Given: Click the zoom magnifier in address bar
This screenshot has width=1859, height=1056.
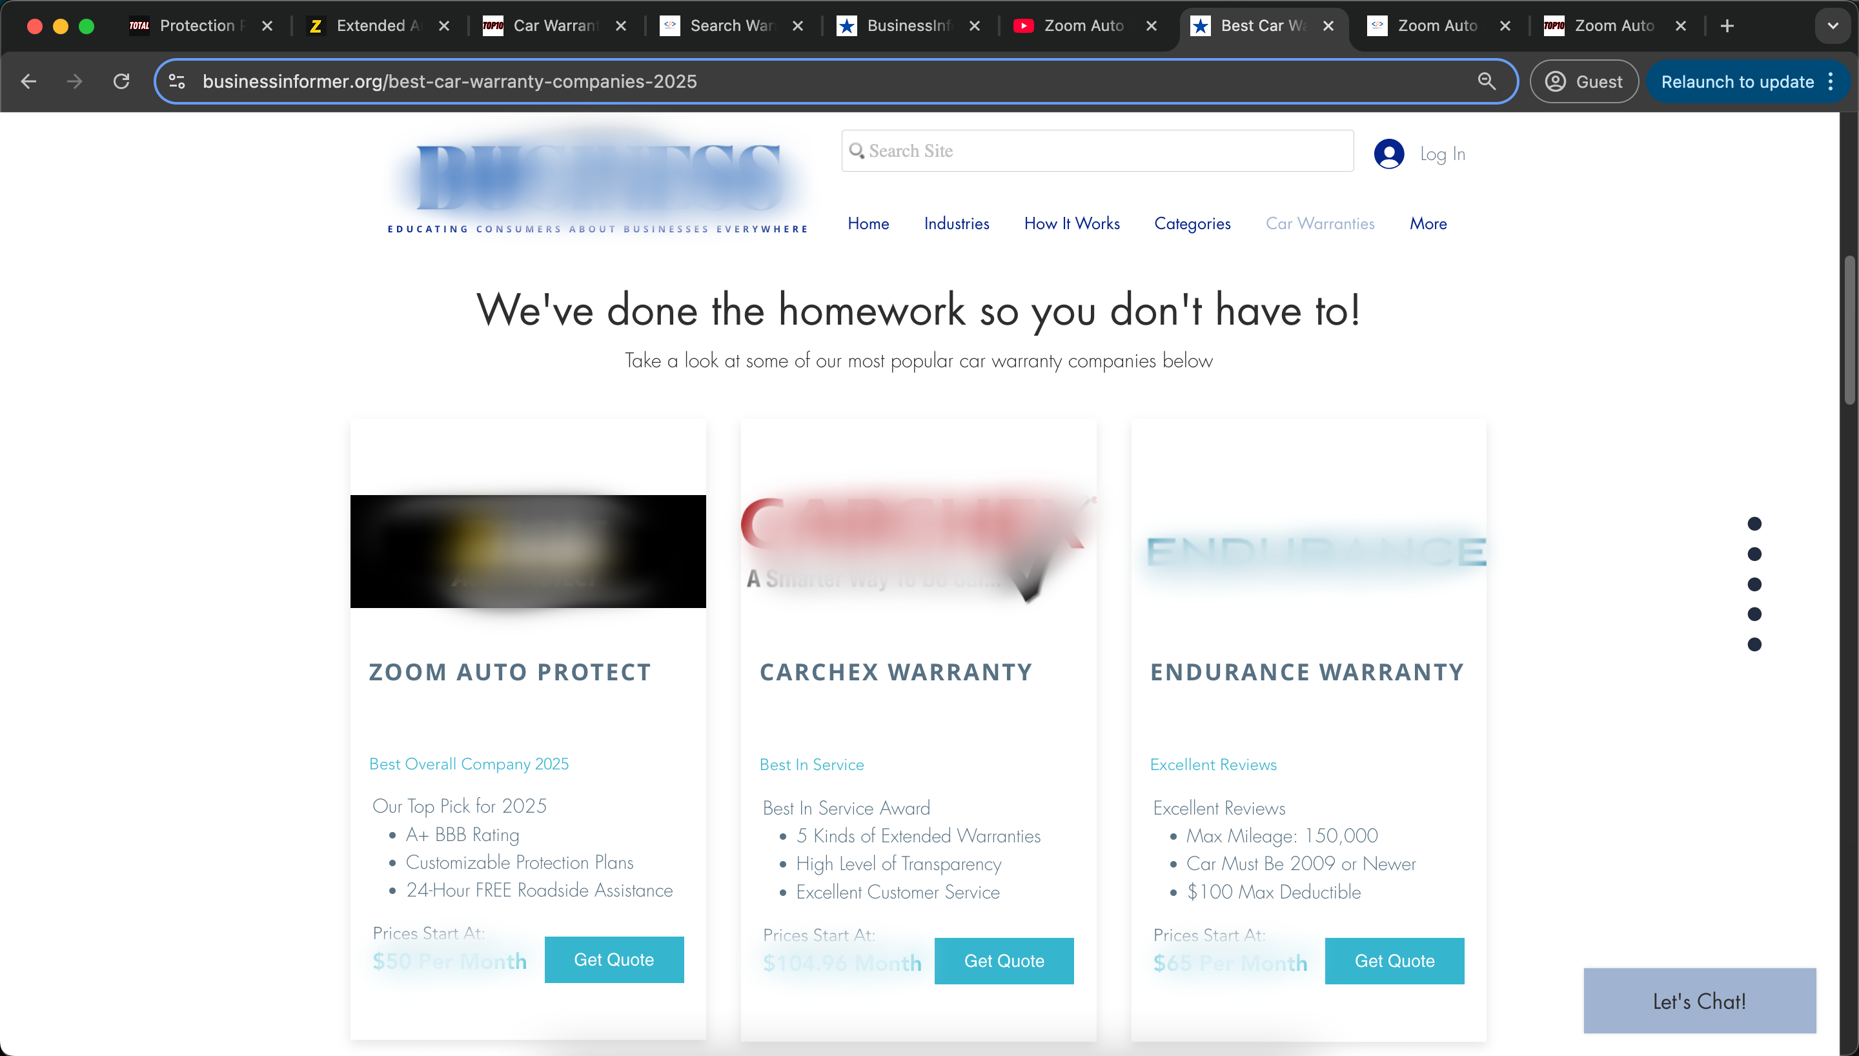Looking at the screenshot, I should pyautogui.click(x=1487, y=81).
